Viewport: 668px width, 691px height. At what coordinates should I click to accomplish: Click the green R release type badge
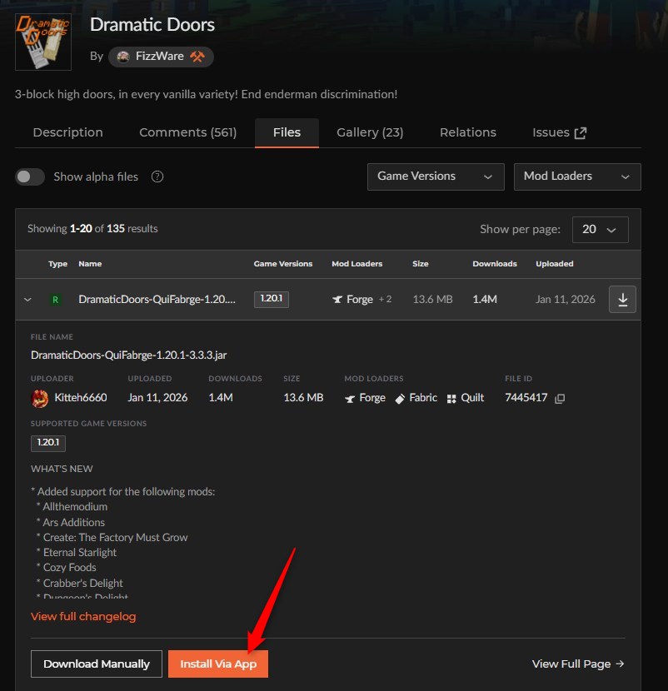pos(55,300)
